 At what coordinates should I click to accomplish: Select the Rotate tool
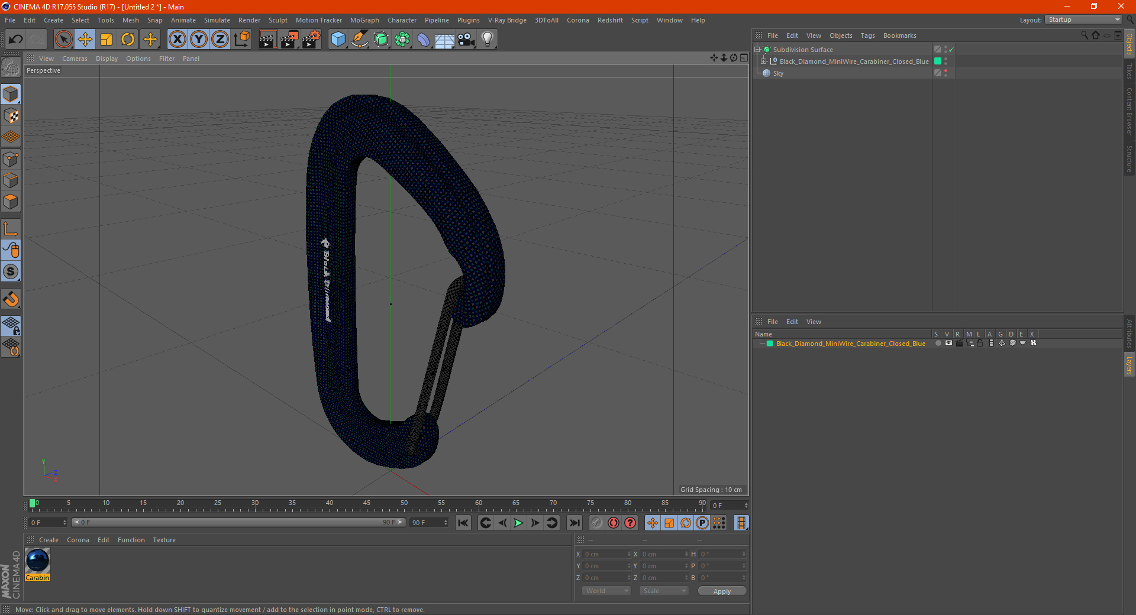128,40
